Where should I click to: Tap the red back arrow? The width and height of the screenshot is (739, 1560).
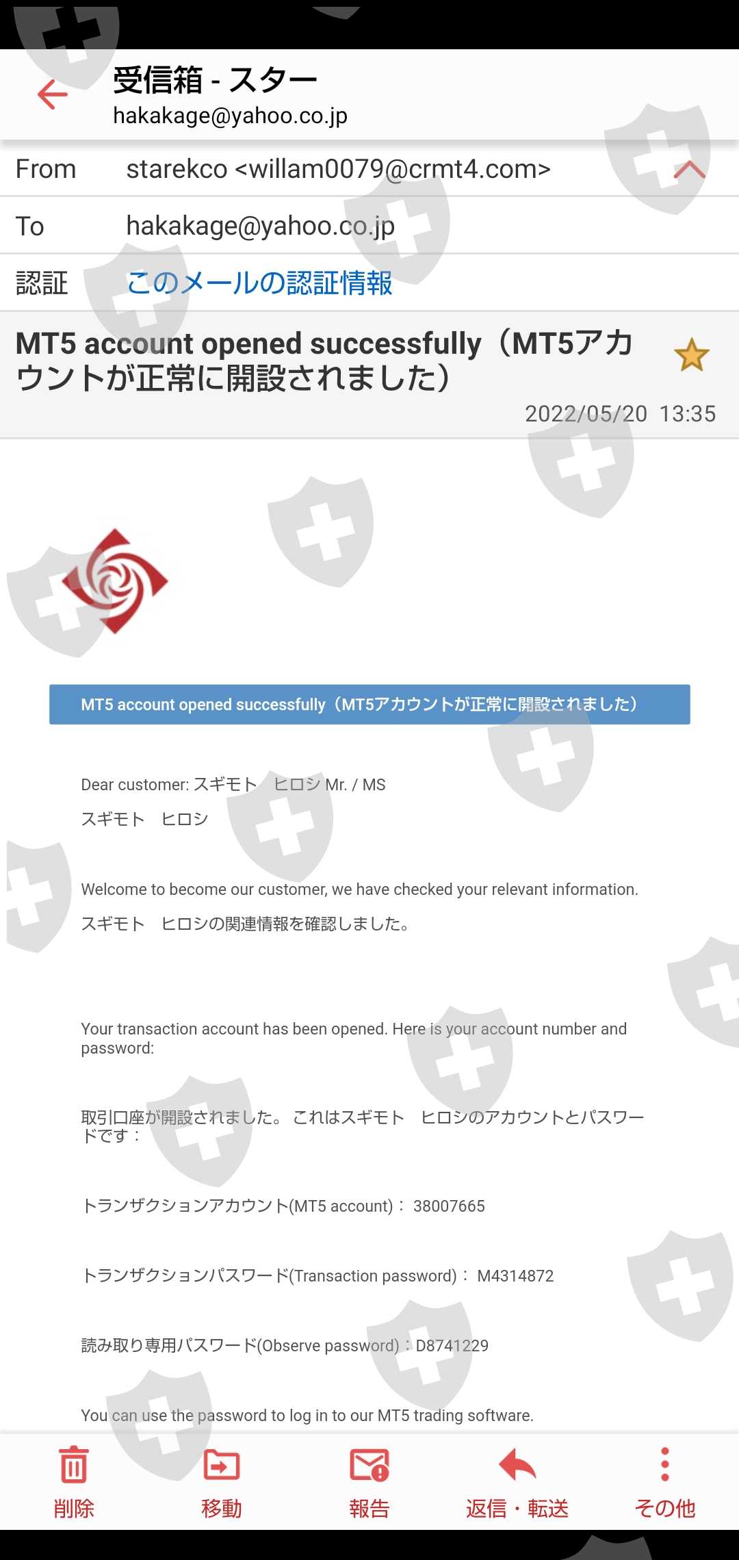(x=53, y=94)
